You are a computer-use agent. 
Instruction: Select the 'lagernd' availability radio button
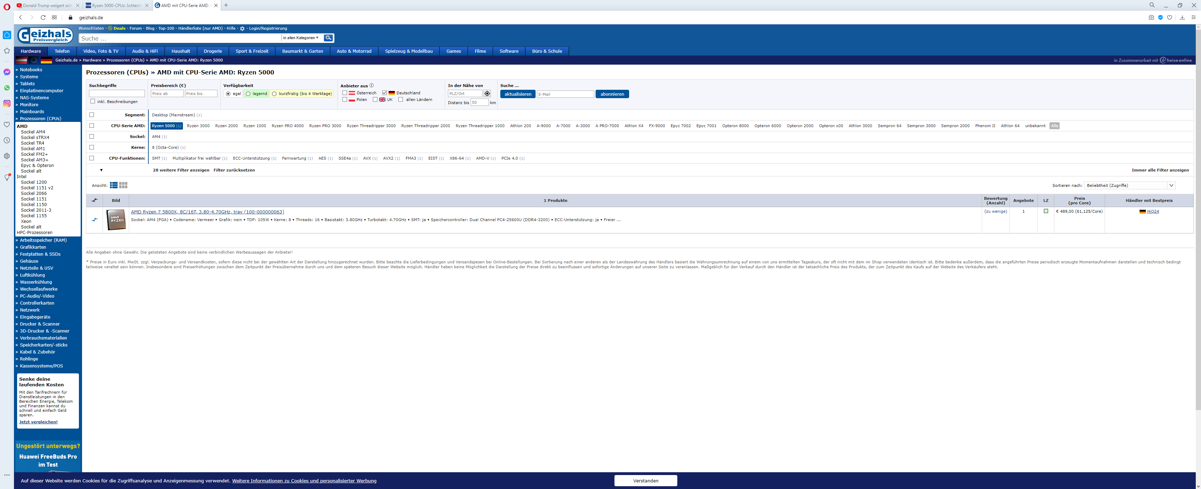(248, 94)
